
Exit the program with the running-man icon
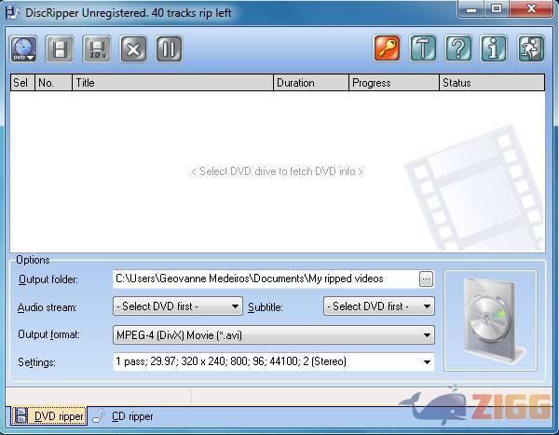[x=531, y=48]
